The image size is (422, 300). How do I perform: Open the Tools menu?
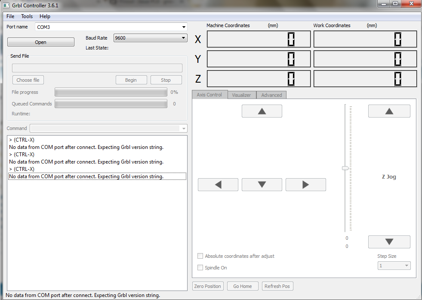[27, 16]
